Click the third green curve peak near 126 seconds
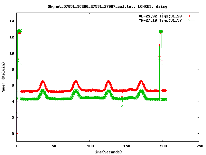The width and height of the screenshot is (206, 155). tap(108, 91)
